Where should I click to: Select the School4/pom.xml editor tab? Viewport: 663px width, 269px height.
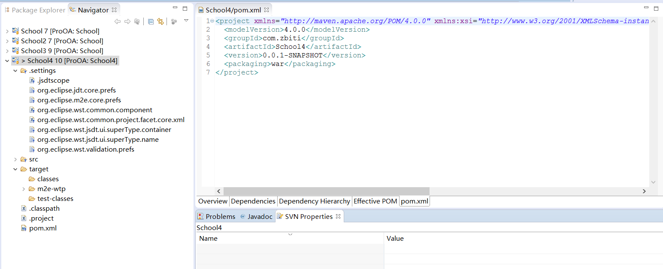coord(233,10)
